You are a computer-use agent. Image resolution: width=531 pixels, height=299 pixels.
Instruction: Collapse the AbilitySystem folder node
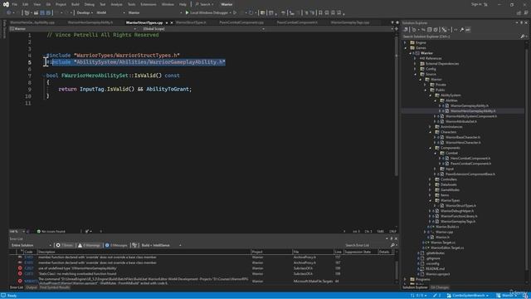431,96
